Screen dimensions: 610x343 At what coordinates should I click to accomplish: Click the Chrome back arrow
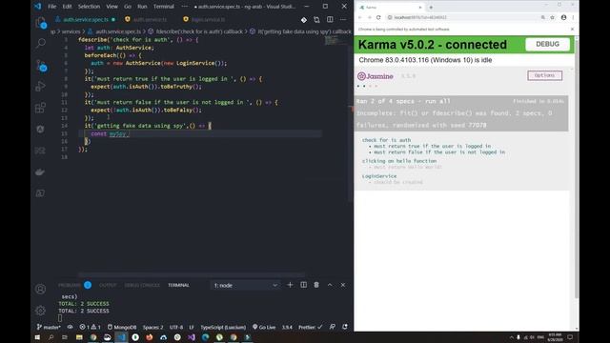[x=360, y=17]
